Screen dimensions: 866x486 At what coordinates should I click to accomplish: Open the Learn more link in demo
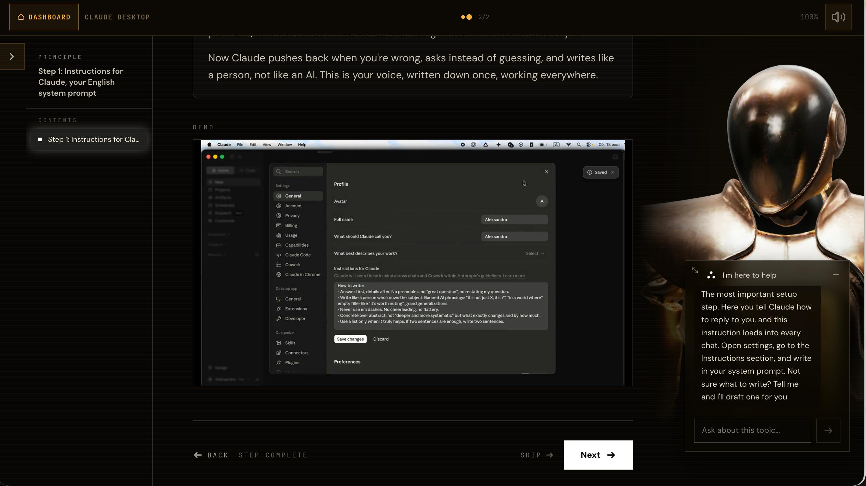point(514,276)
